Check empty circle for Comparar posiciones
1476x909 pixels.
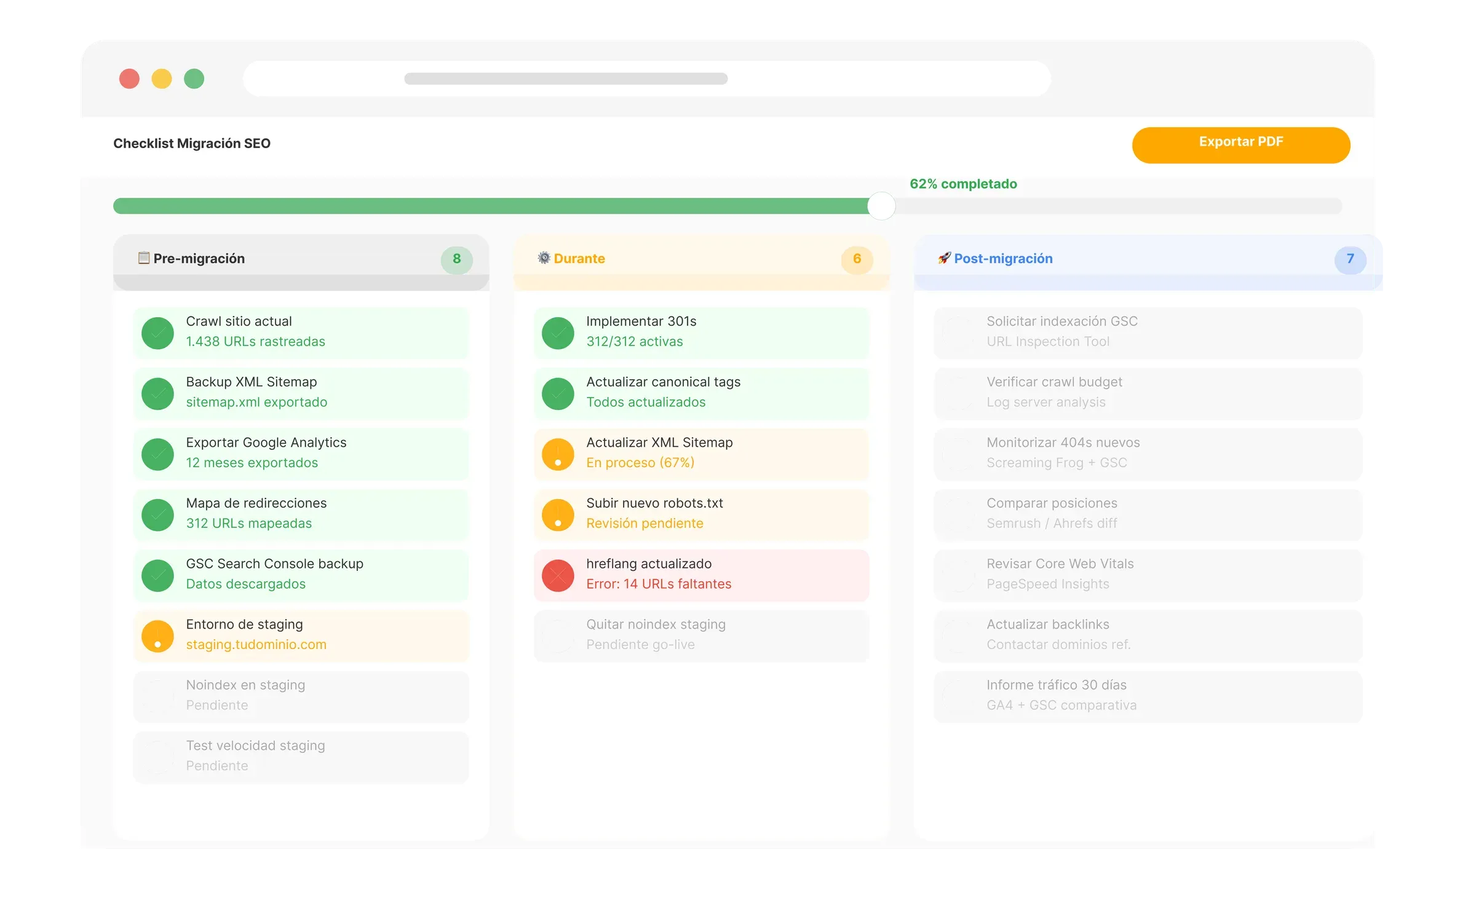coord(958,515)
